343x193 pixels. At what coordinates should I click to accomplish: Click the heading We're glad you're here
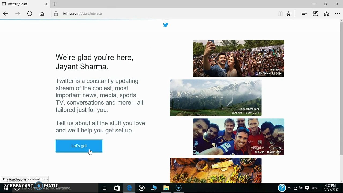[x=94, y=62]
